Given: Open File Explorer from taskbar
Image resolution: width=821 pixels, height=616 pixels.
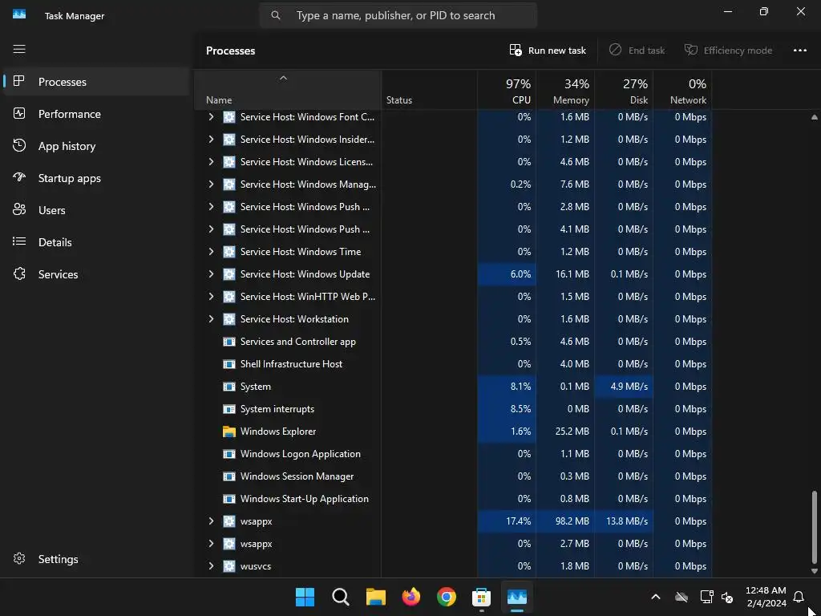Looking at the screenshot, I should 375,597.
